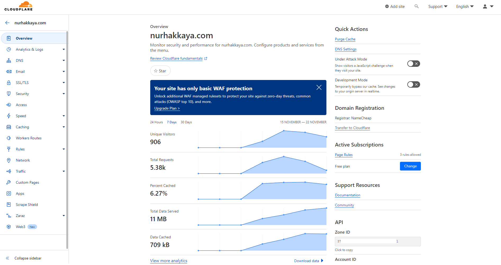
Task: Open the DNS Settings link
Action: pyautogui.click(x=346, y=49)
